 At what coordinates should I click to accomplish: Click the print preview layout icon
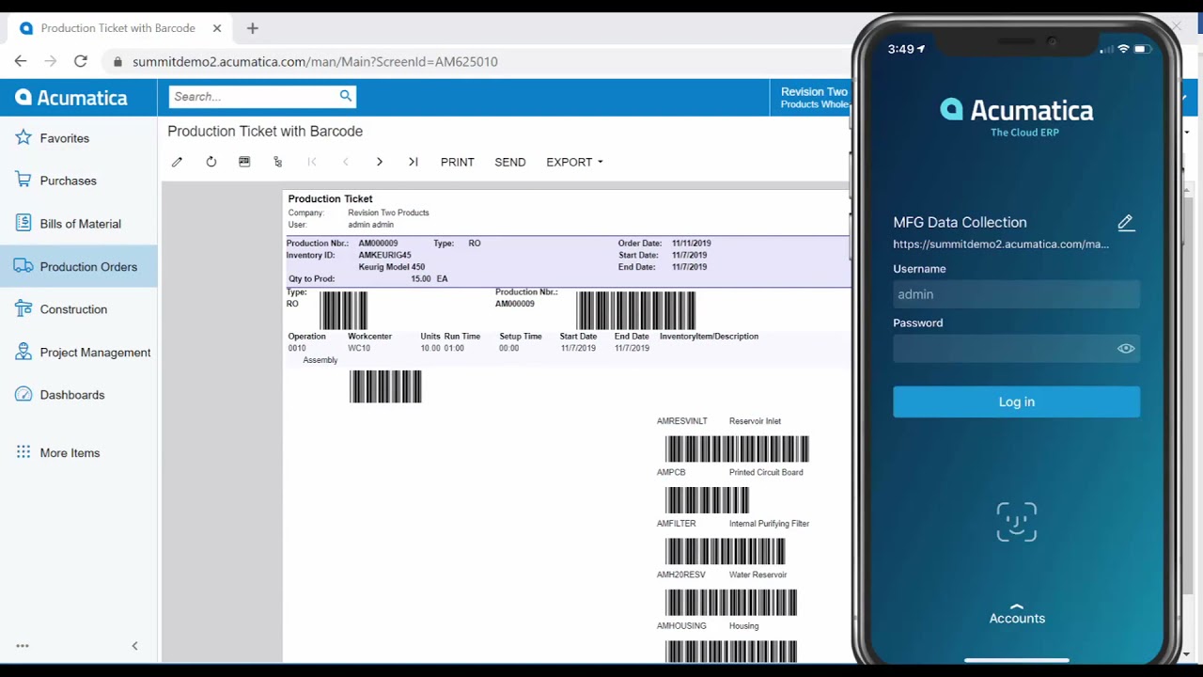coord(244,162)
